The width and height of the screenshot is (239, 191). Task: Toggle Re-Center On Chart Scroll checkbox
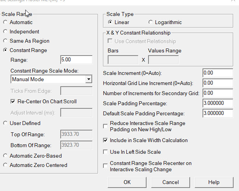(x=13, y=102)
